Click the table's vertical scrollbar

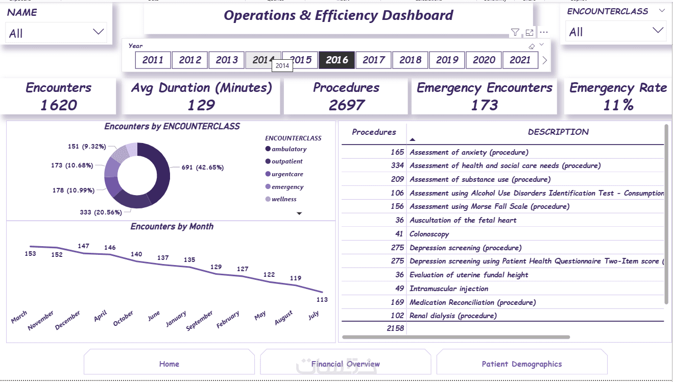click(666, 214)
